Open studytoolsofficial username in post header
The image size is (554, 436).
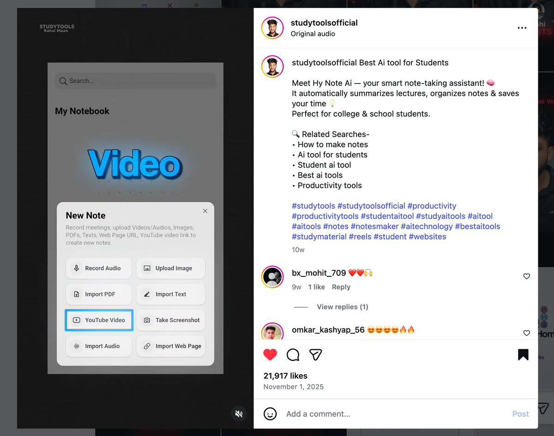[324, 23]
